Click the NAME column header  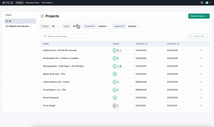(x=46, y=44)
